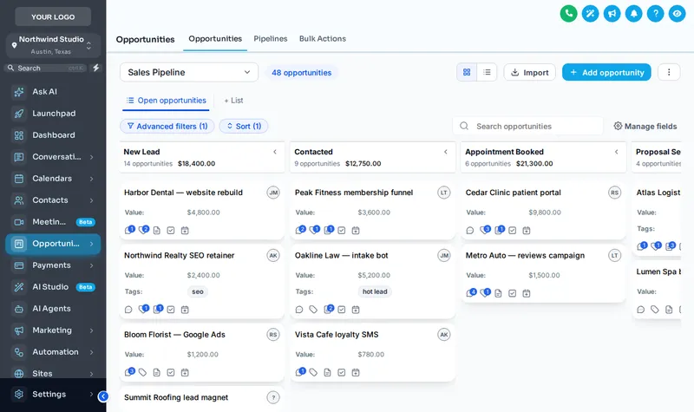Viewport: 694px width, 412px height.
Task: Open Payments in sidebar
Action: [53, 265]
